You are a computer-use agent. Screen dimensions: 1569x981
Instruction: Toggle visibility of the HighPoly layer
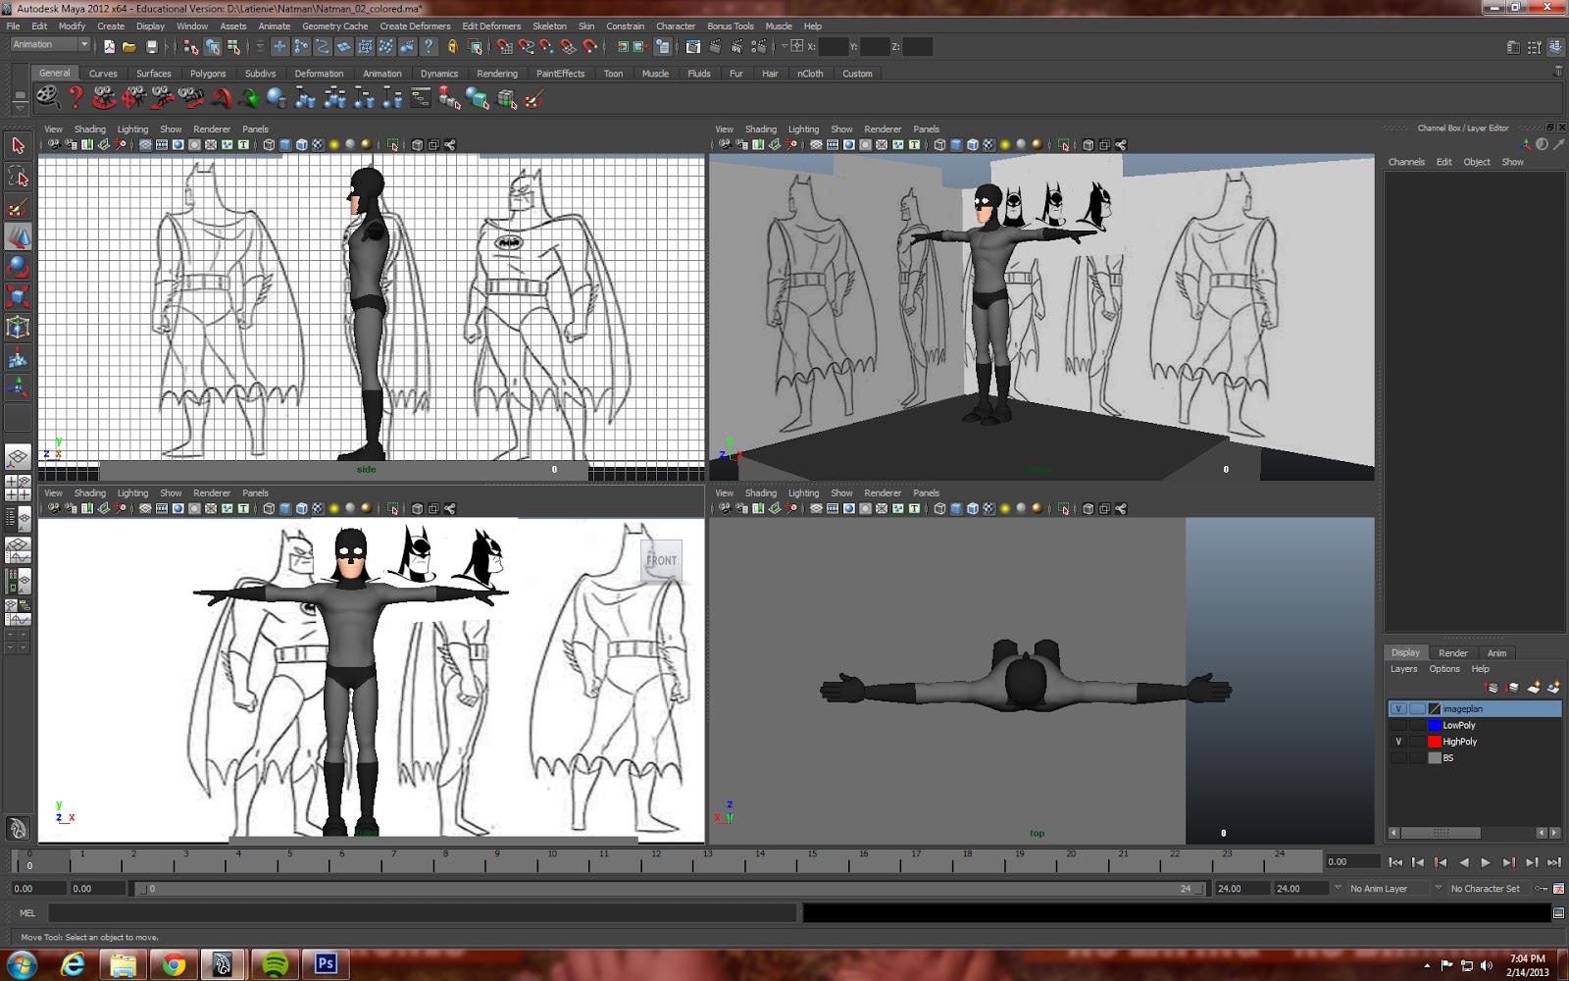(x=1398, y=743)
